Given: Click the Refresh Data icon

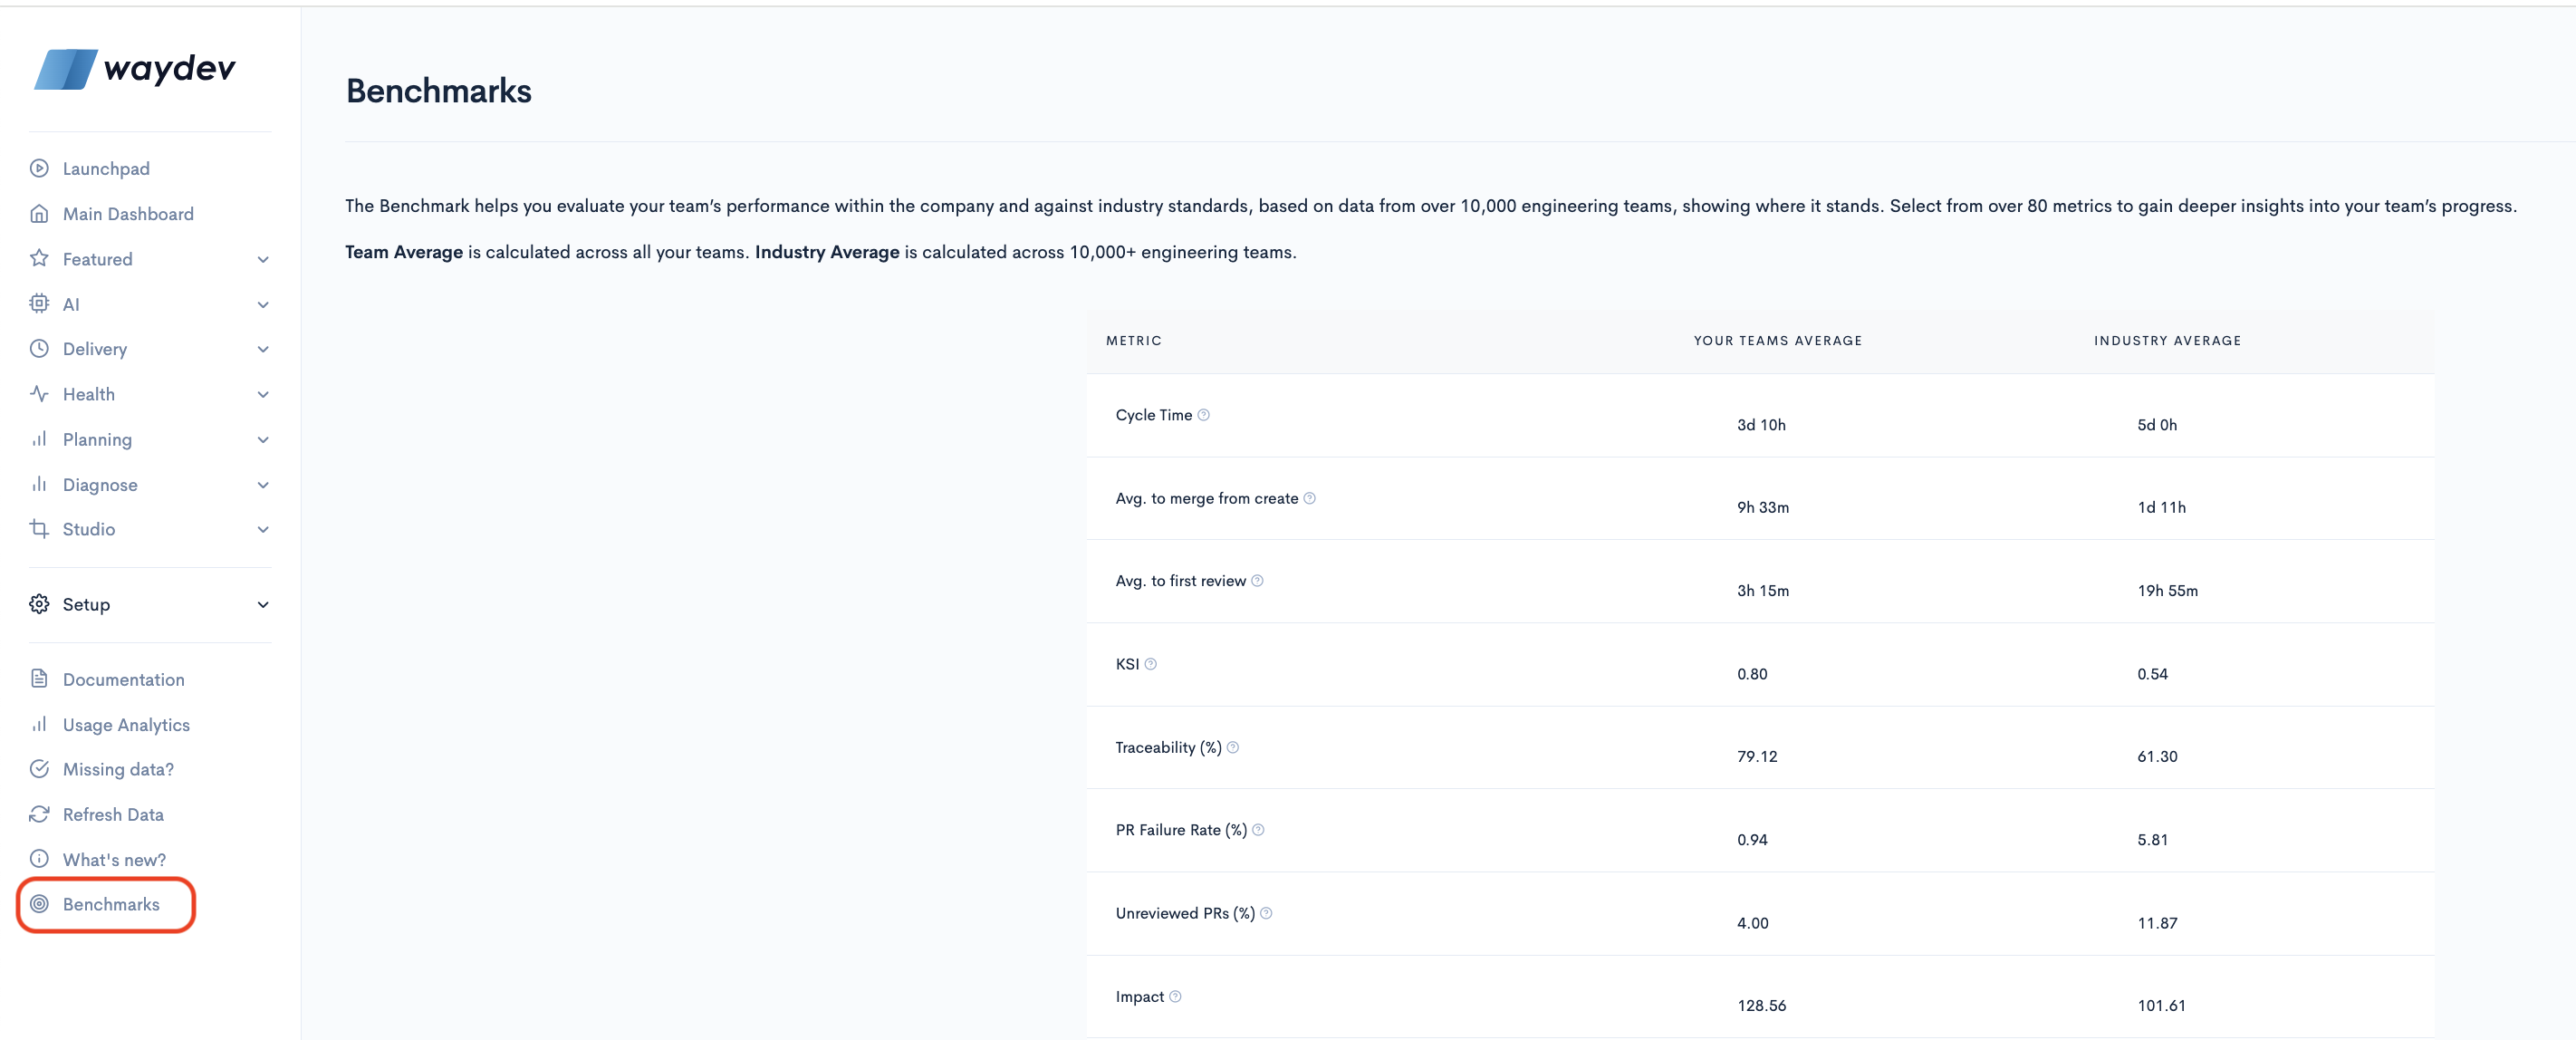Looking at the screenshot, I should 39,814.
